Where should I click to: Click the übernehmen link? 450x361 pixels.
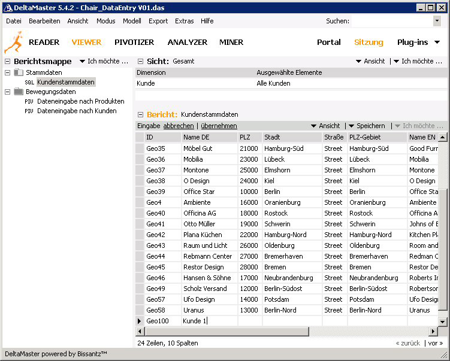click(x=219, y=126)
